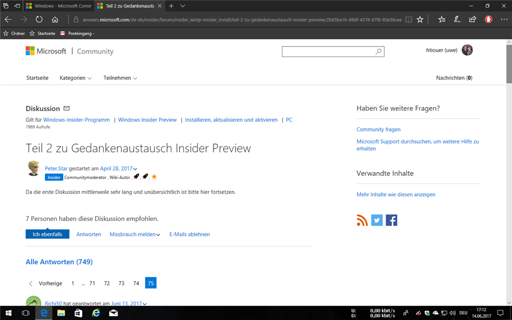Open the RSS feed icon

pyautogui.click(x=362, y=220)
